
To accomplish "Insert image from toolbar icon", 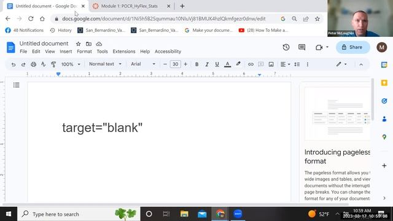I will coord(271,64).
